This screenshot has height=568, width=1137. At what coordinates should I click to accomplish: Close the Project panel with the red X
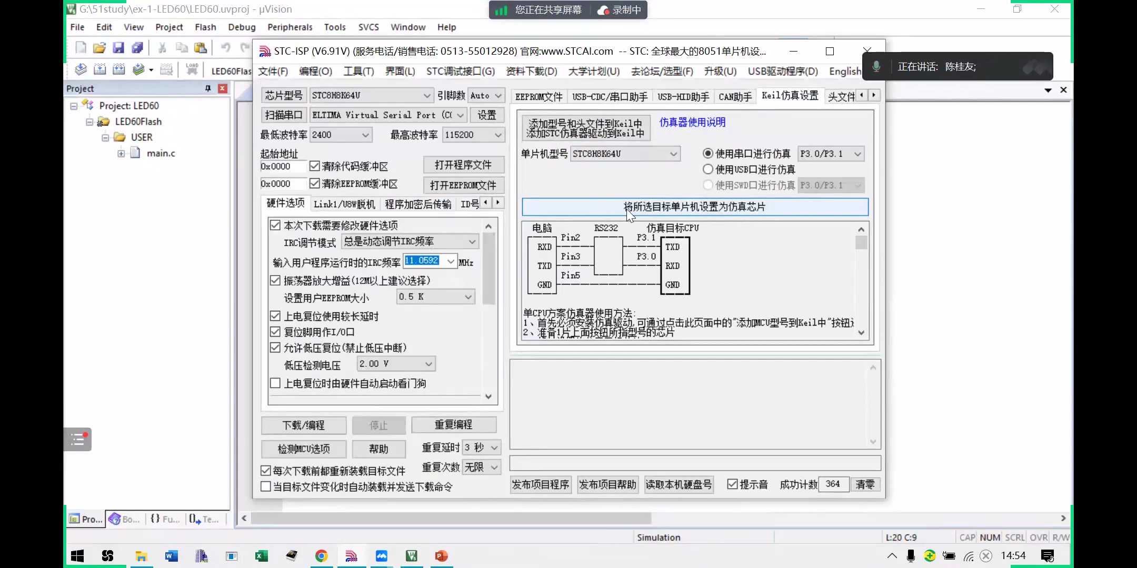coord(223,88)
